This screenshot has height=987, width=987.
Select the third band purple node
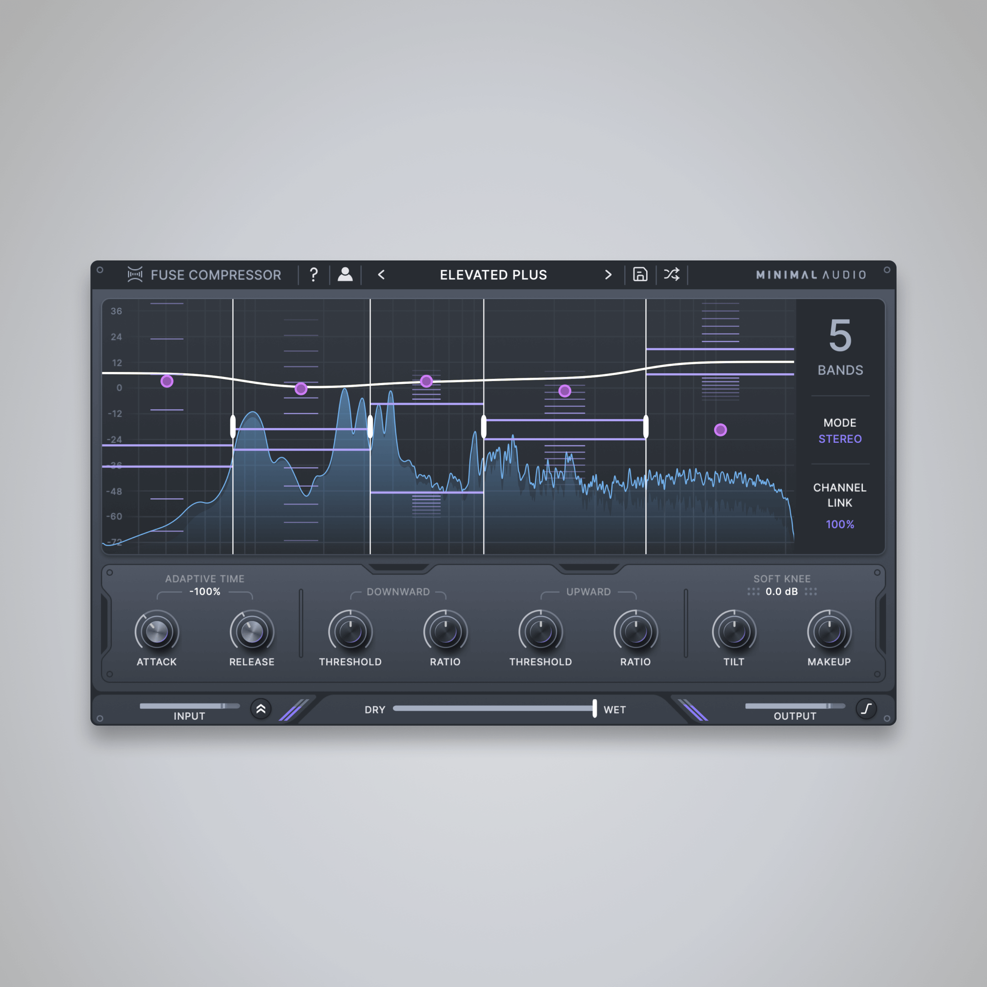(x=427, y=381)
